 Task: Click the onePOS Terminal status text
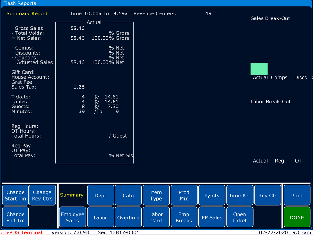(x=21, y=232)
